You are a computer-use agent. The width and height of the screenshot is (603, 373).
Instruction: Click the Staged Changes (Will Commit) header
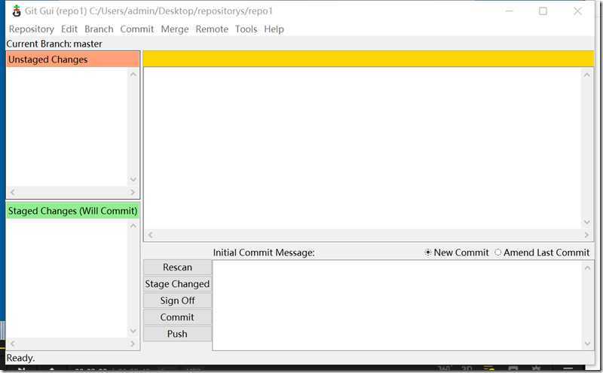pos(72,211)
